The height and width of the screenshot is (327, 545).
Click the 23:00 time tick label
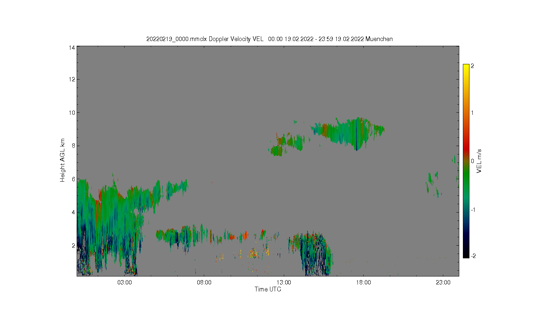point(443,282)
